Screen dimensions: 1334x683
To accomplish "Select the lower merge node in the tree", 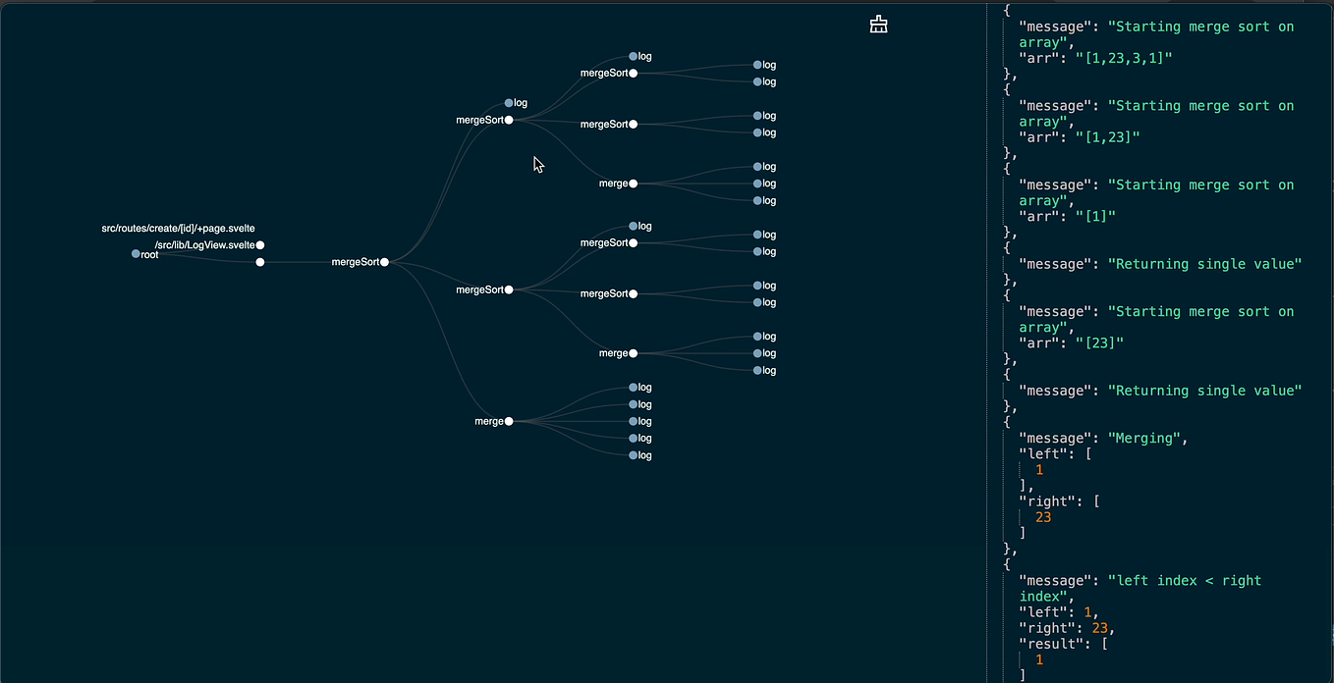I will 633,352.
